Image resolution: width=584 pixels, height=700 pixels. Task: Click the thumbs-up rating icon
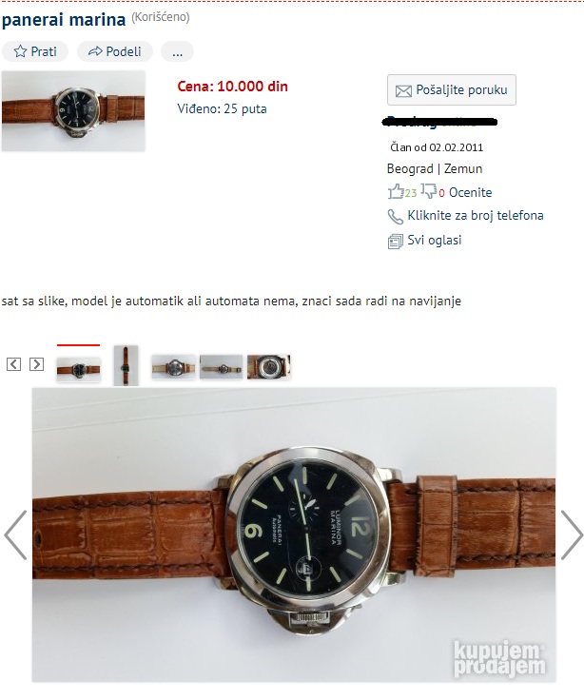pyautogui.click(x=396, y=191)
